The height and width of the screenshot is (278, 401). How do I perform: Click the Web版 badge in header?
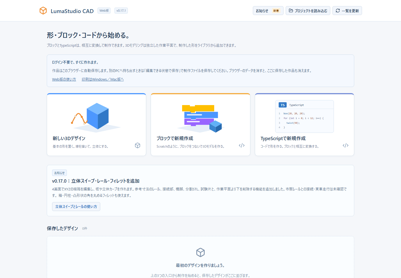[x=104, y=11]
